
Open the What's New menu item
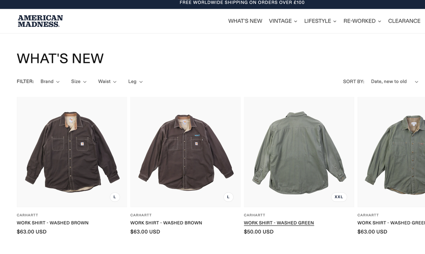pos(245,21)
